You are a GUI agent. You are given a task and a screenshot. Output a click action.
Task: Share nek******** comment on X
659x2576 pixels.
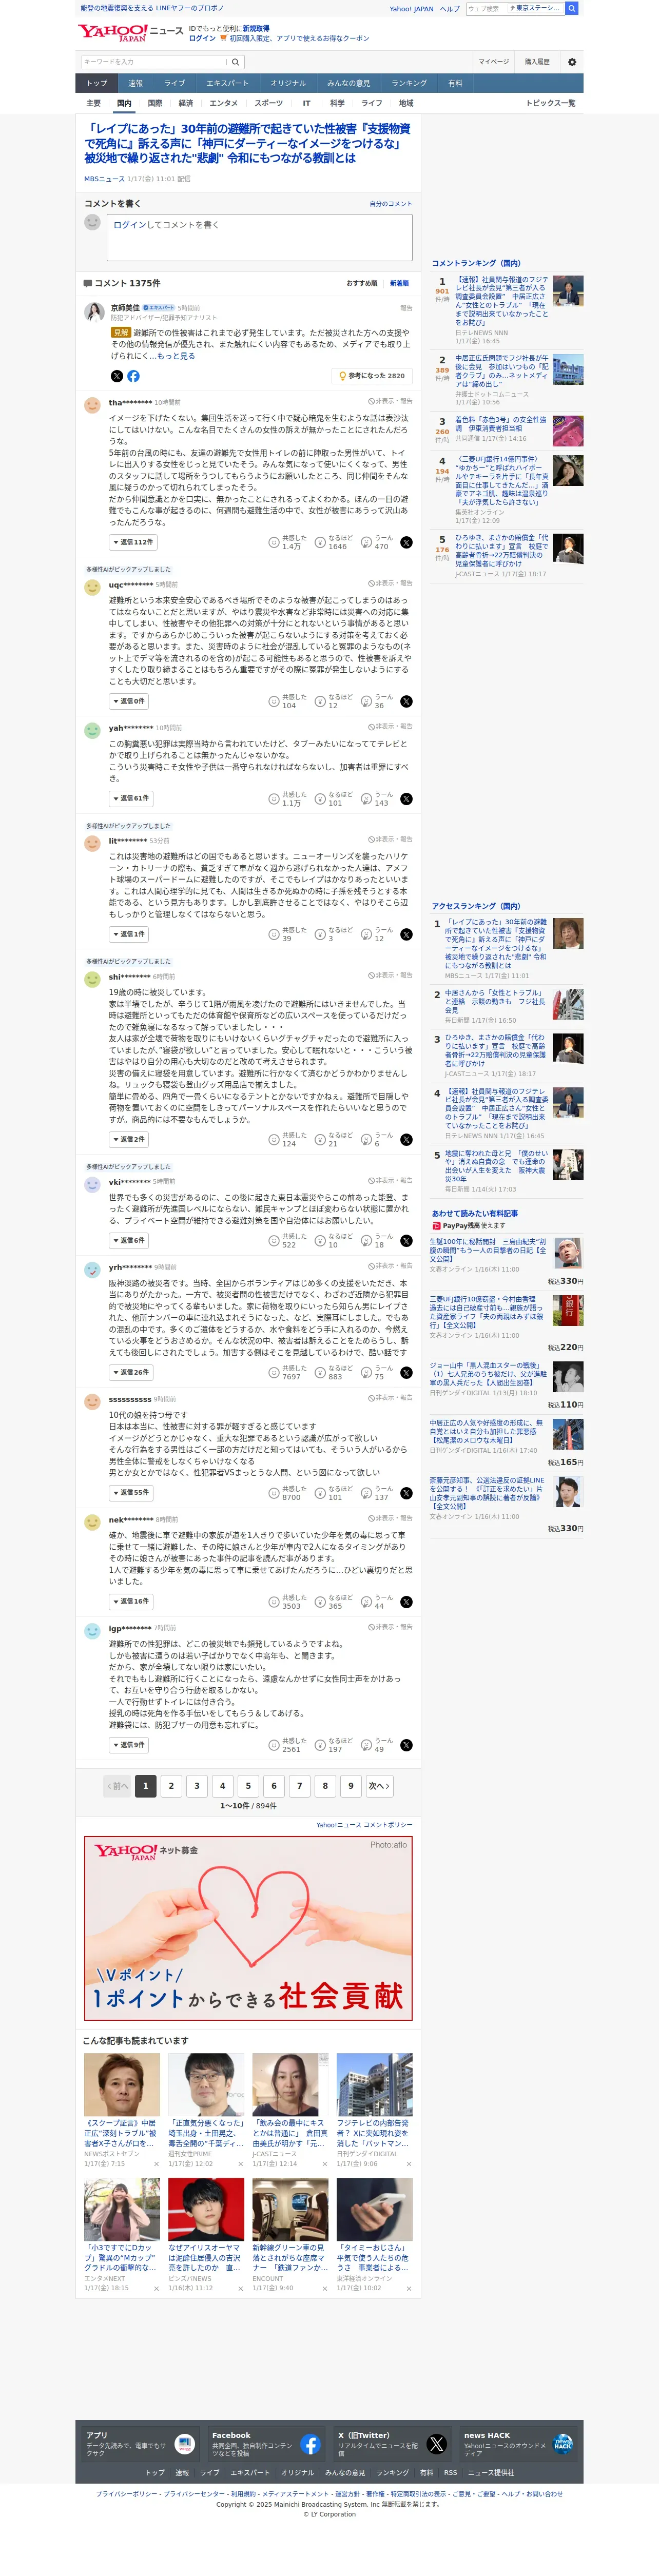[406, 1602]
